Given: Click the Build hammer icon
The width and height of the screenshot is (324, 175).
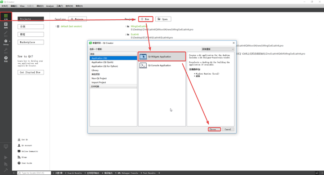Looking at the screenshot, I should pyautogui.click(x=6, y=170).
